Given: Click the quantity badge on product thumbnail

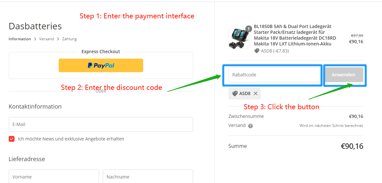Looking at the screenshot, I should point(248,29).
